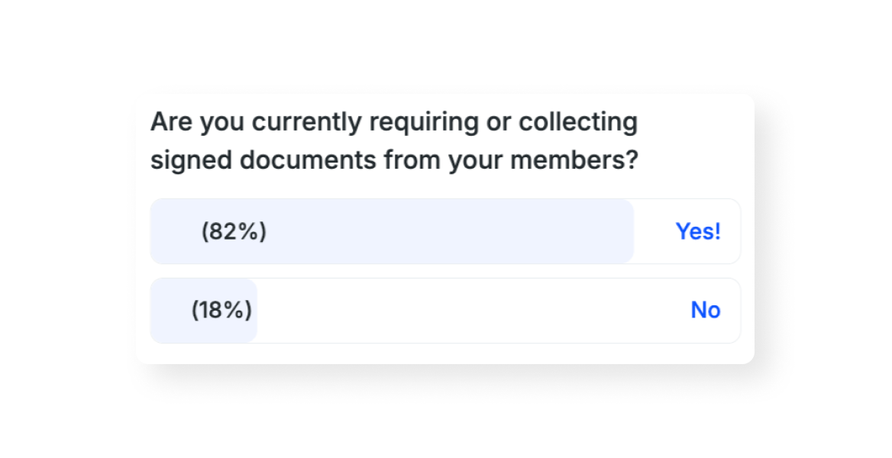Click the (82%) percentage label

pyautogui.click(x=234, y=231)
